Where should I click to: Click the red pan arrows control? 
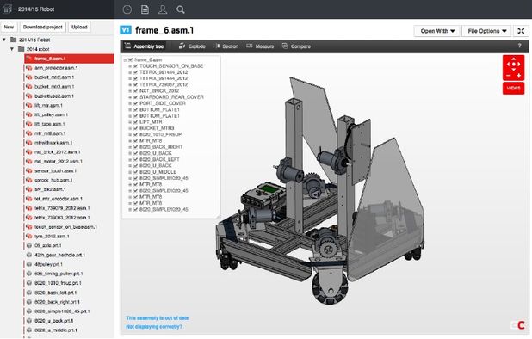tap(514, 64)
